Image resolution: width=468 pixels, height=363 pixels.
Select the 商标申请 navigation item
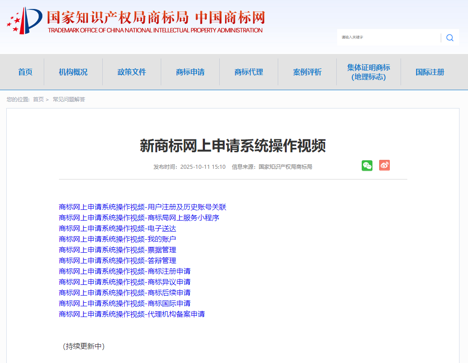(x=190, y=72)
